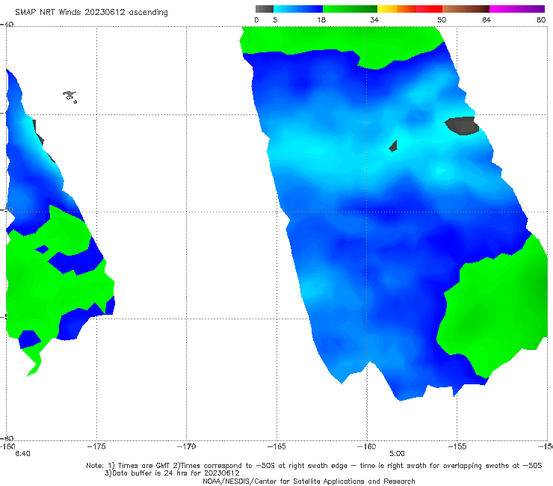Pick the cyan-to-blue segment of the color bar
This screenshot has height=486, width=553.
tap(298, 9)
